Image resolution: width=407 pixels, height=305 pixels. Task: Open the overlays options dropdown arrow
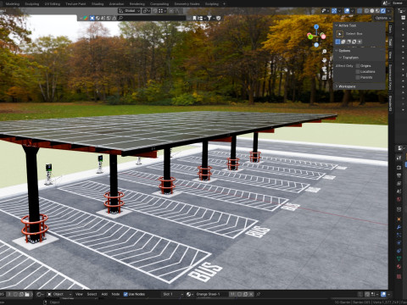pyautogui.click(x=352, y=11)
